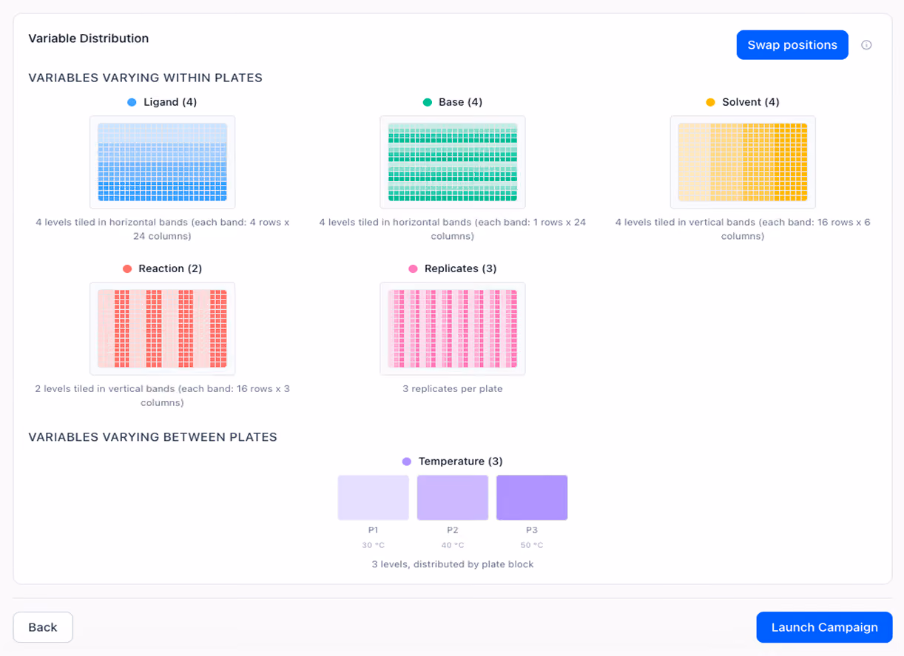The image size is (904, 656).
Task: Click the '50 °C' temperature label
Action: point(532,546)
